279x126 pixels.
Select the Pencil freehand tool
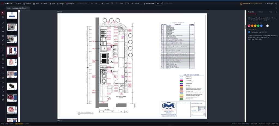3,40
